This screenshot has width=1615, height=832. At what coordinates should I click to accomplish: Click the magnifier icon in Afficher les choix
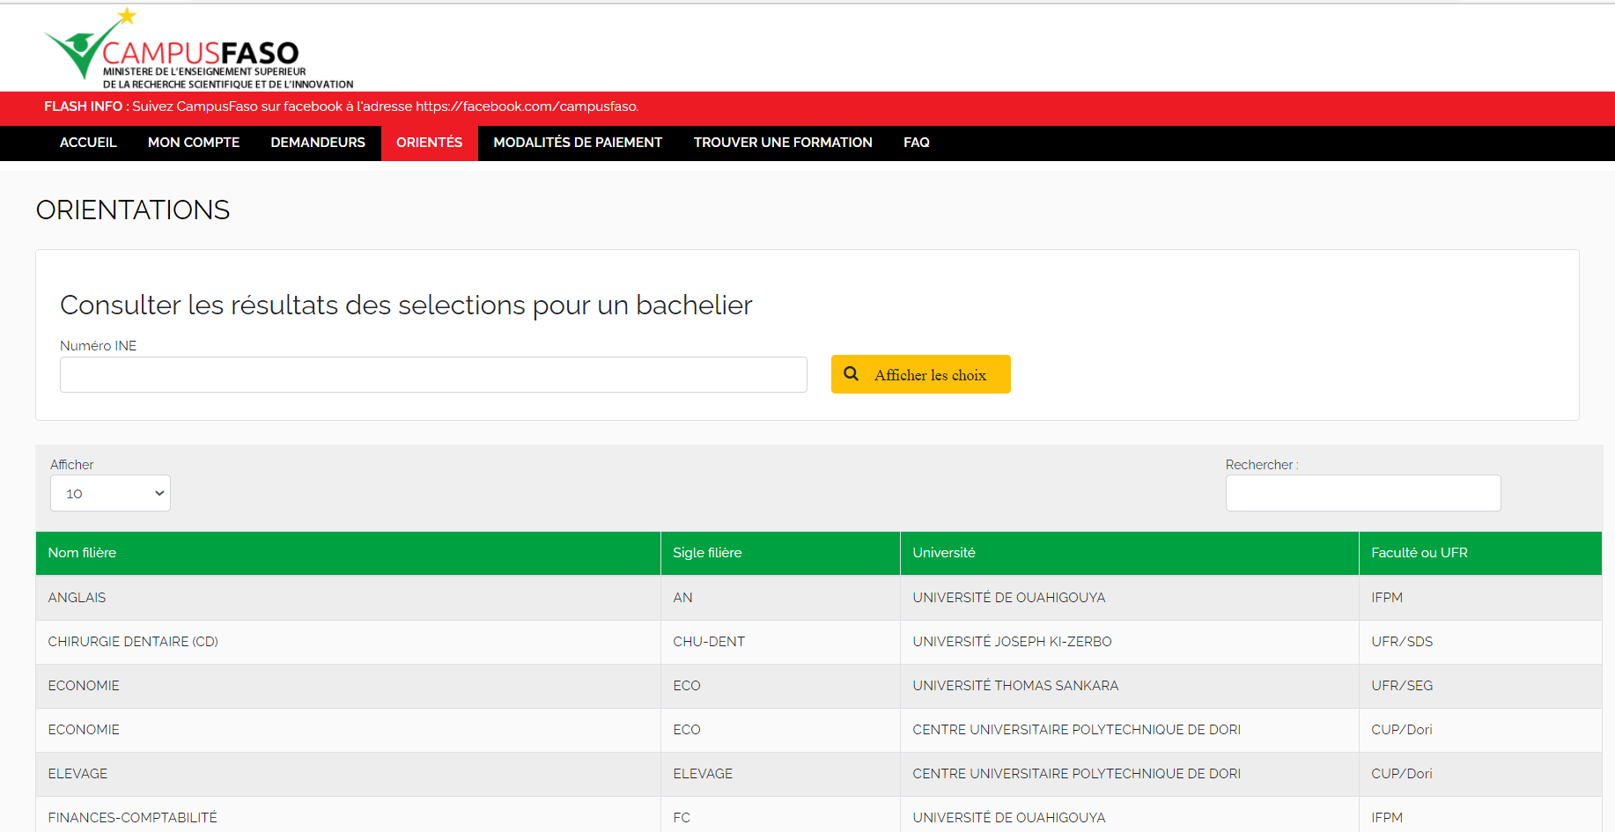coord(851,374)
